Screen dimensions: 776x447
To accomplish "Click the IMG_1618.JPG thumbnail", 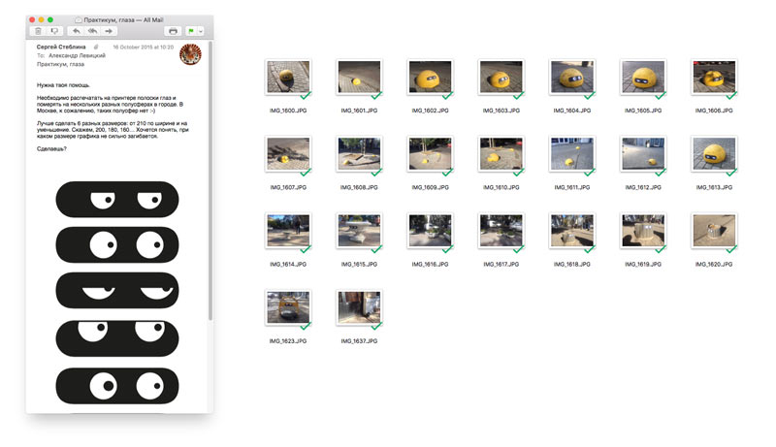I will click(x=571, y=231).
